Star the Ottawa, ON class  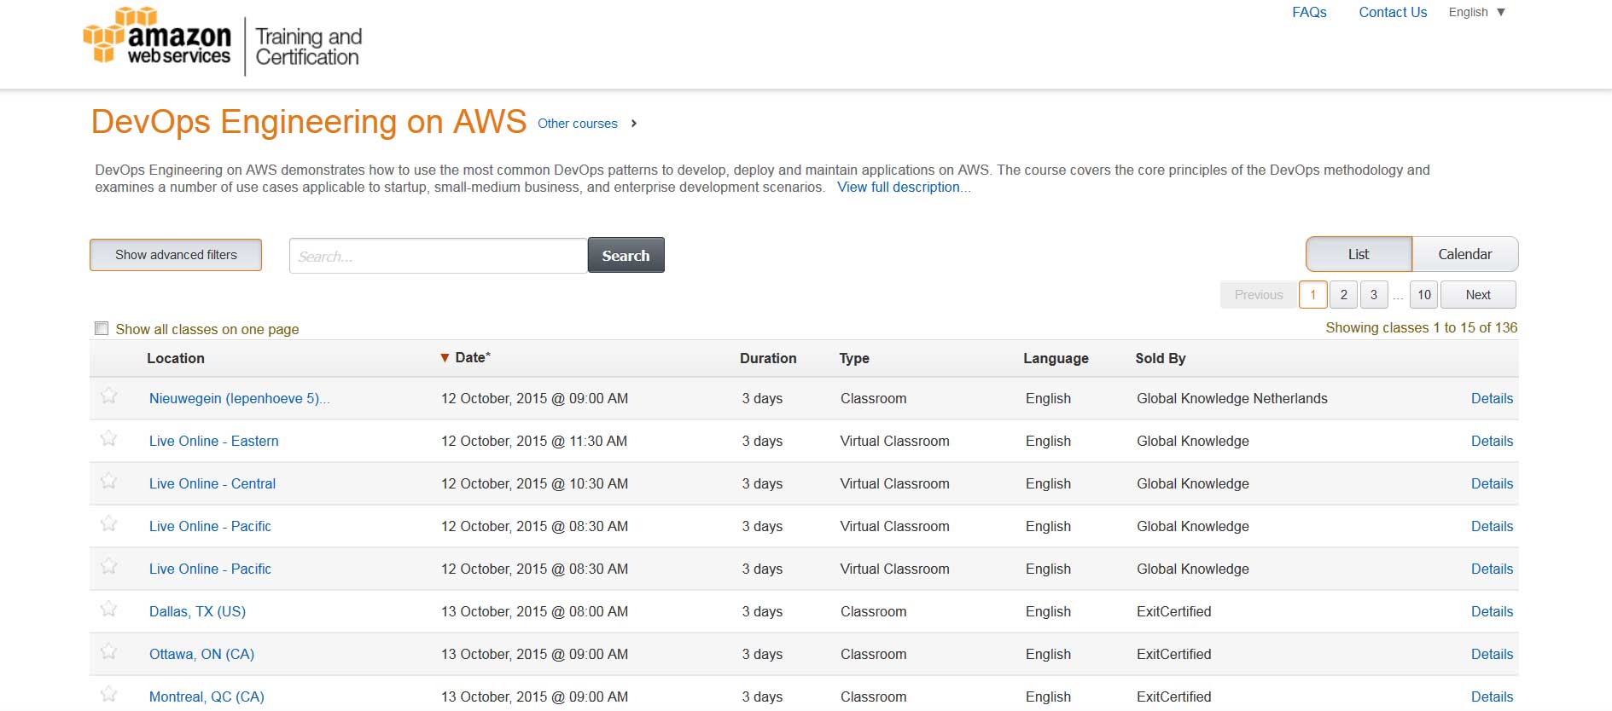(108, 651)
